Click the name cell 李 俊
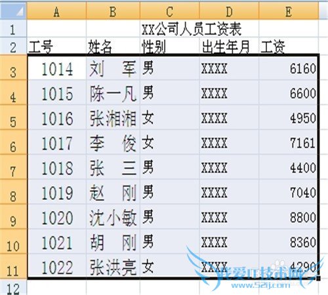 tap(113, 142)
